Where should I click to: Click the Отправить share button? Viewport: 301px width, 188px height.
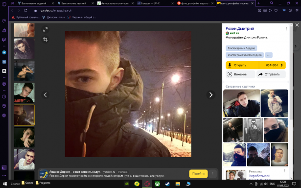point(271,74)
